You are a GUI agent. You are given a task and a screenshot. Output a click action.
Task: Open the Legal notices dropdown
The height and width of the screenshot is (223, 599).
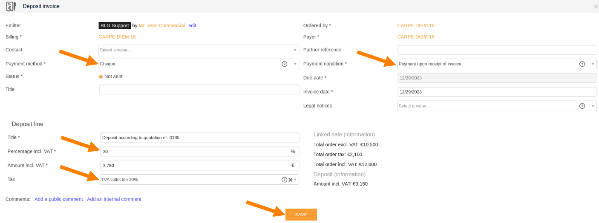point(497,106)
